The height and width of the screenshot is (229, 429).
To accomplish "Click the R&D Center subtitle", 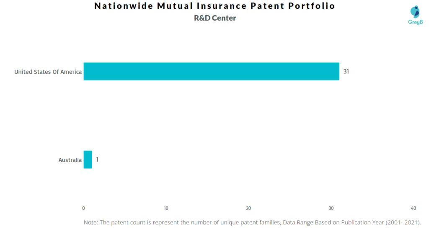I will pyautogui.click(x=215, y=18).
